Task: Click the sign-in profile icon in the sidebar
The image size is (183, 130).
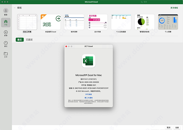Action: click(x=6, y=11)
